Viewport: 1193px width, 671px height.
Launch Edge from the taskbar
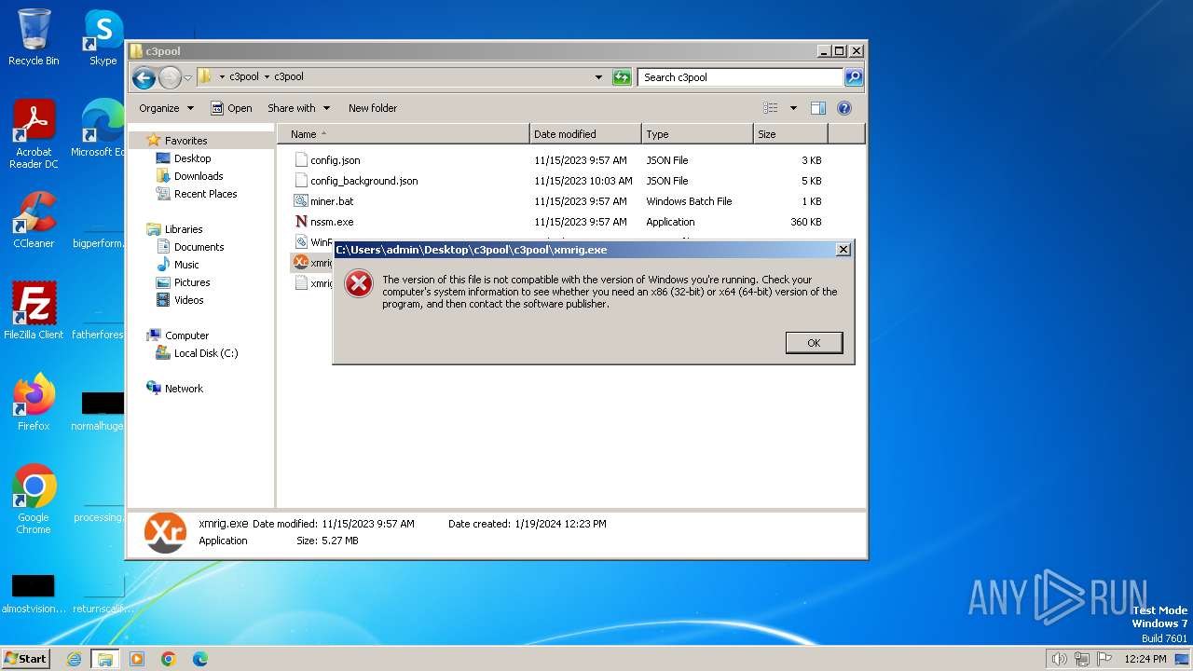pyautogui.click(x=200, y=659)
